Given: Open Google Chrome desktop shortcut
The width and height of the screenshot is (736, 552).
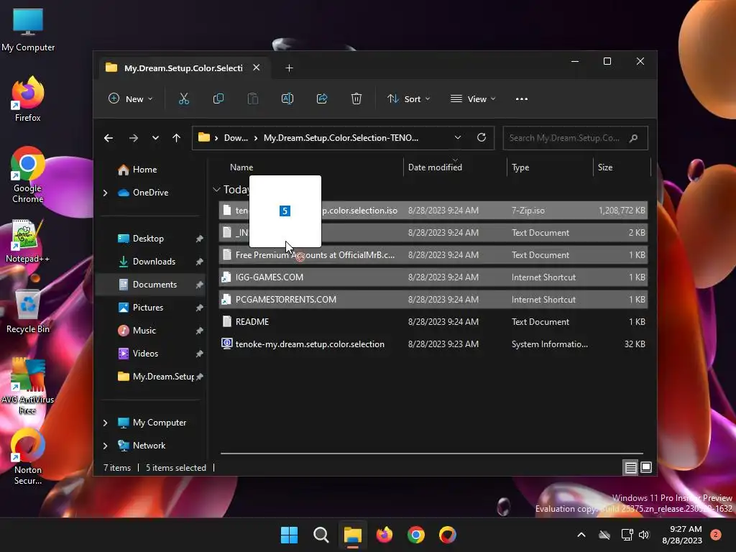Looking at the screenshot, I should tap(28, 175).
